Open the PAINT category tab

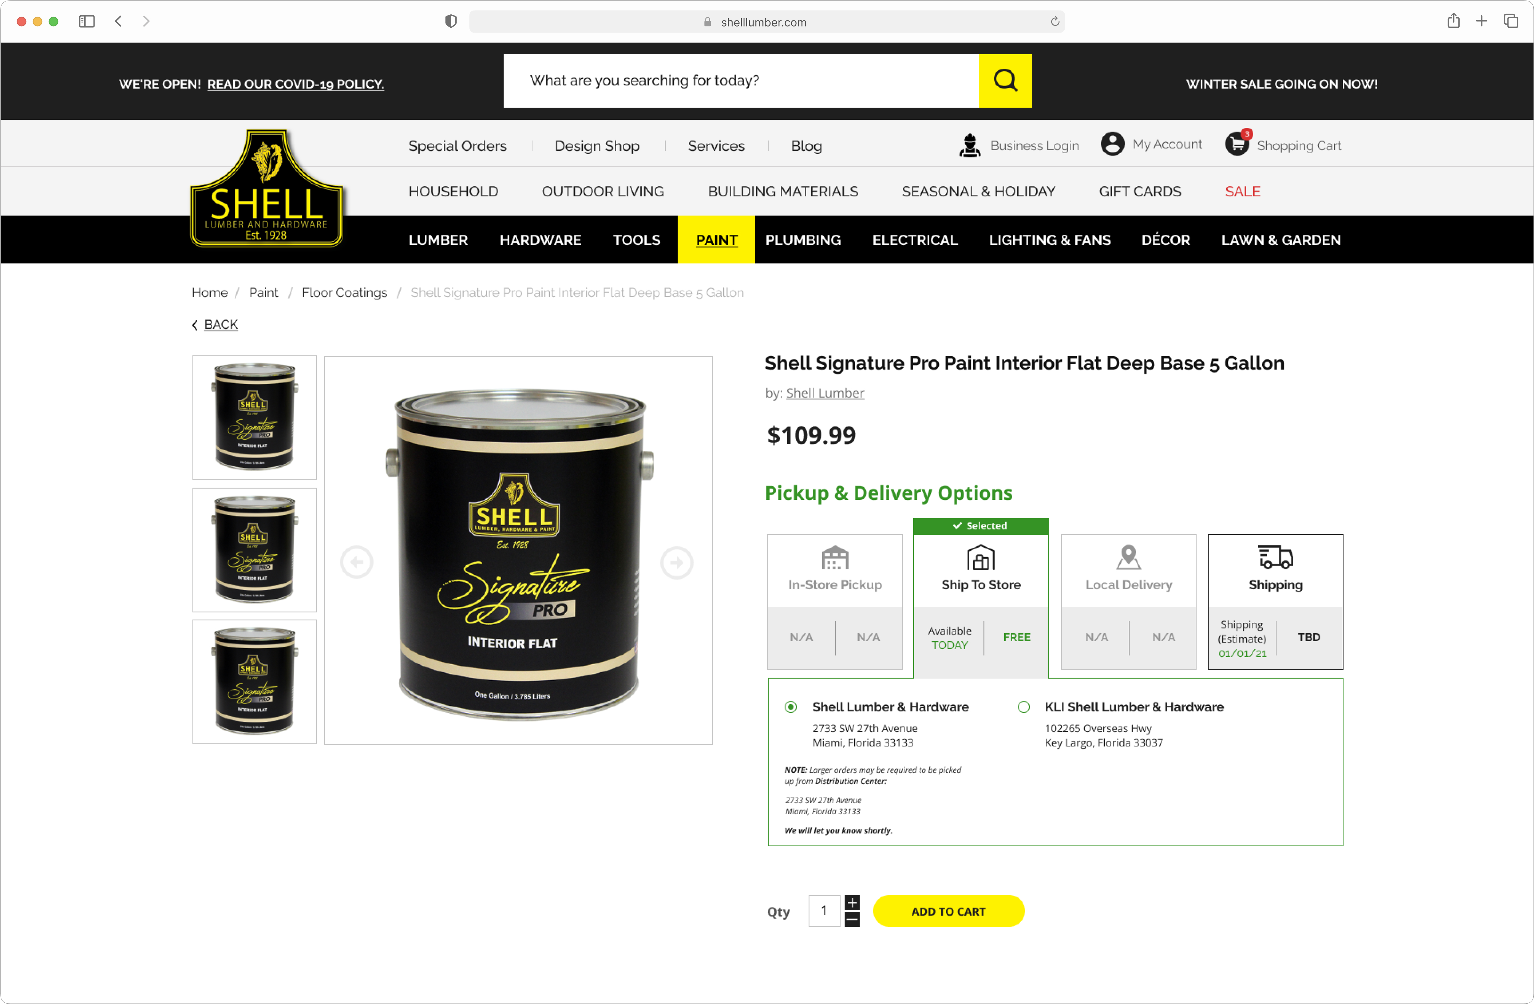point(716,240)
